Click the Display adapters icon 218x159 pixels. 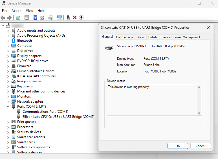pos(14,56)
